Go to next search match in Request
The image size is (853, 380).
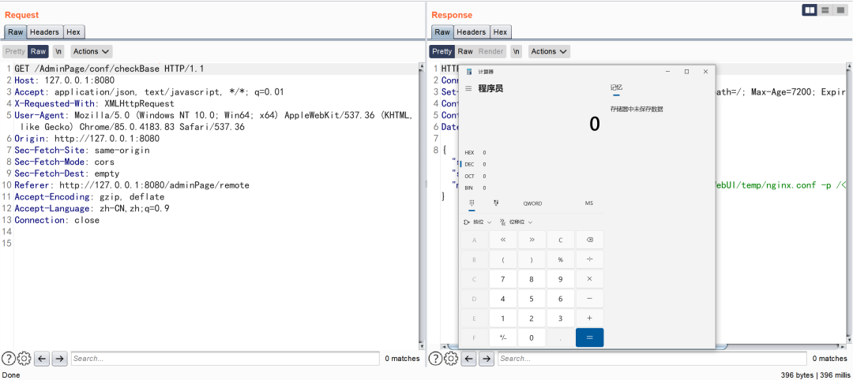click(x=59, y=358)
